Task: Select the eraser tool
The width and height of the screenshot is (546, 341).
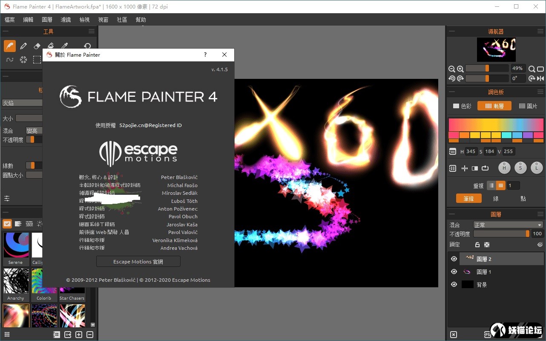Action: point(37,46)
